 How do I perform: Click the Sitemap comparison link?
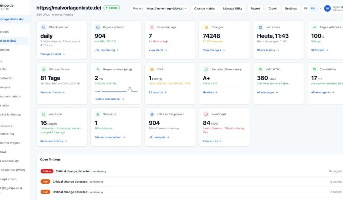110,137
